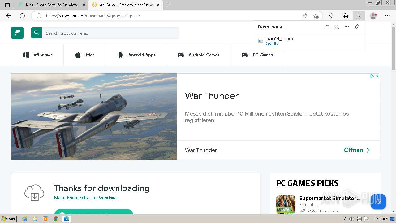Click Supermarket Simulator thumbnail
The height and width of the screenshot is (223, 396).
[286, 204]
